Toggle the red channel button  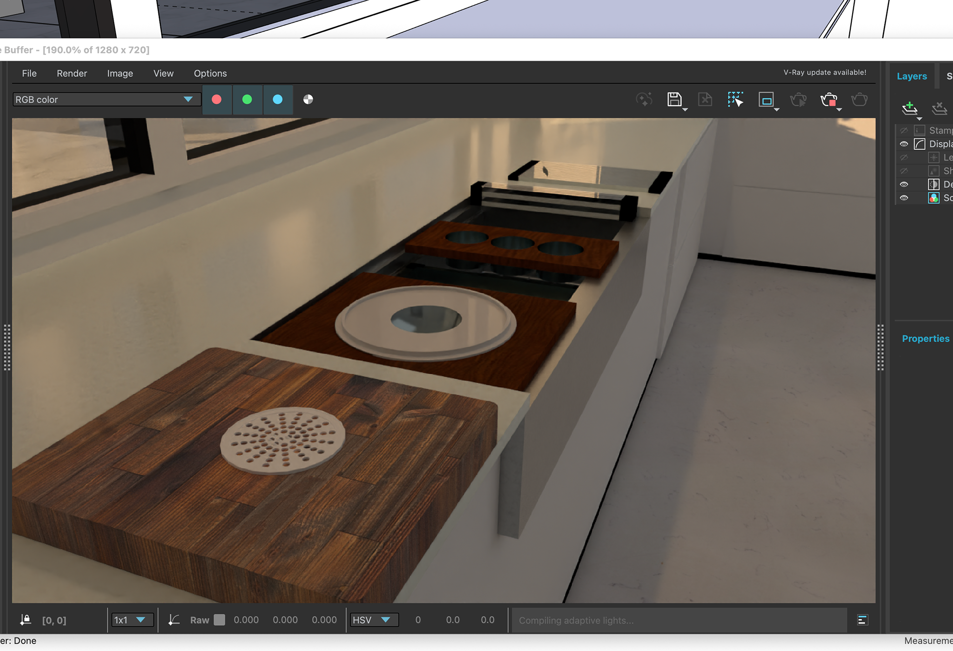click(x=216, y=100)
